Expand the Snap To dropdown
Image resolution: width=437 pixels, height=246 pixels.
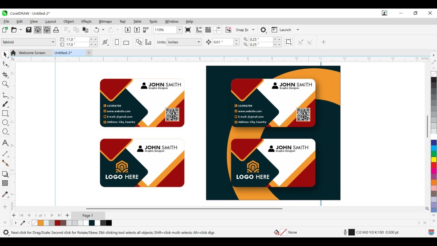(x=253, y=30)
